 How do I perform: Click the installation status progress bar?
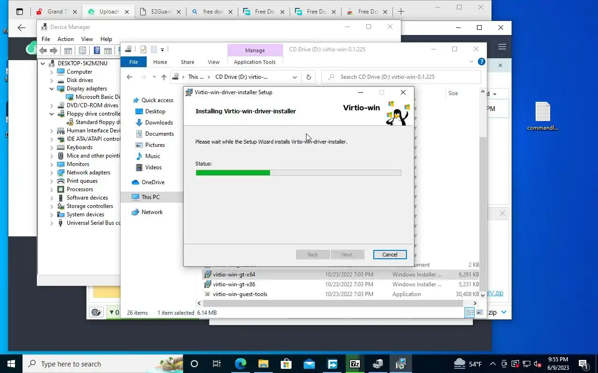coord(298,173)
